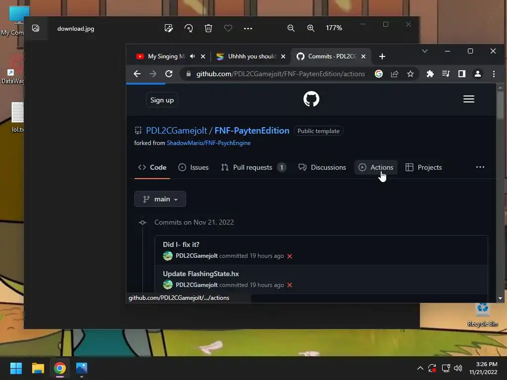Toggle Chrome side panel

pos(462,74)
